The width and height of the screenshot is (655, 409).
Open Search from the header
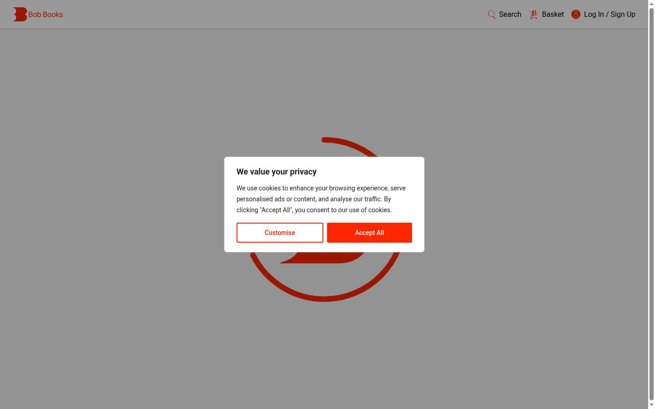click(510, 15)
